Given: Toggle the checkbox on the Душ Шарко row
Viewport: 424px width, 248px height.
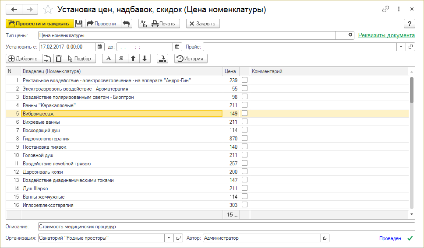Looking at the screenshot, I should (x=245, y=188).
